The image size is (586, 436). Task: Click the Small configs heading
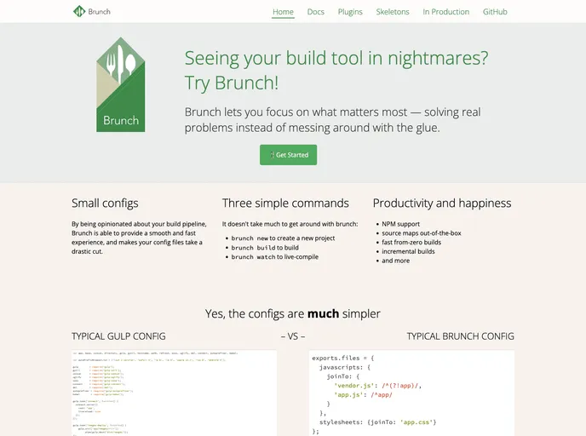[x=105, y=204]
